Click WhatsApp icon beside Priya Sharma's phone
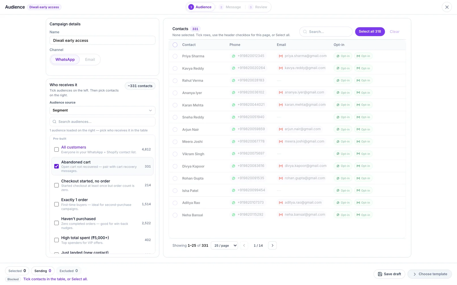The image size is (457, 285). (x=234, y=56)
